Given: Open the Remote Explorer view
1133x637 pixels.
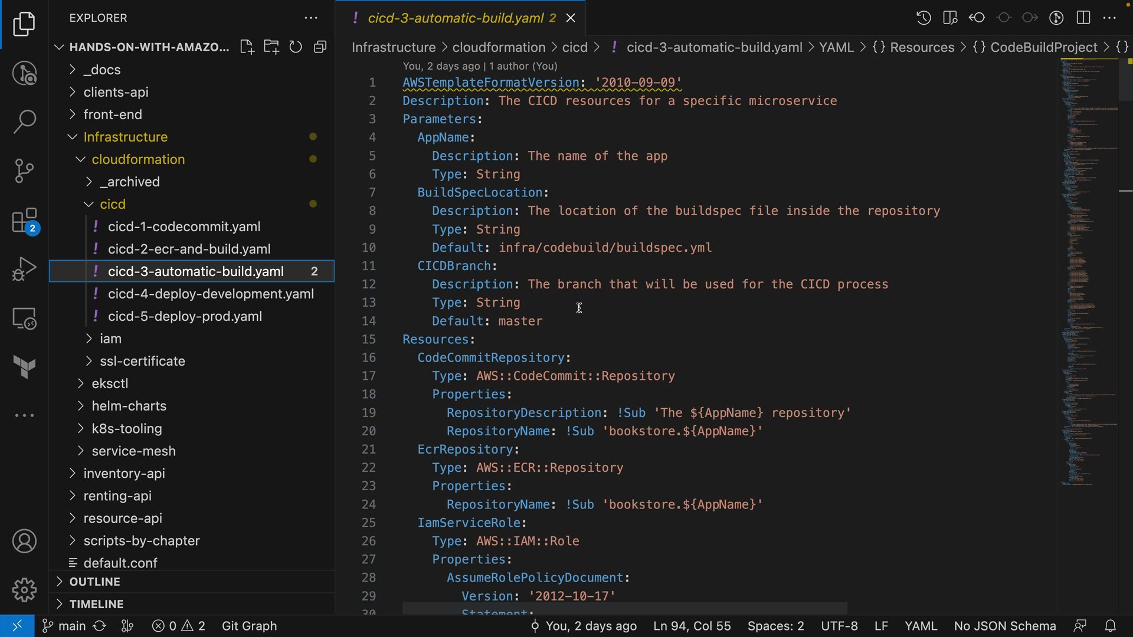Looking at the screenshot, I should pos(24,318).
